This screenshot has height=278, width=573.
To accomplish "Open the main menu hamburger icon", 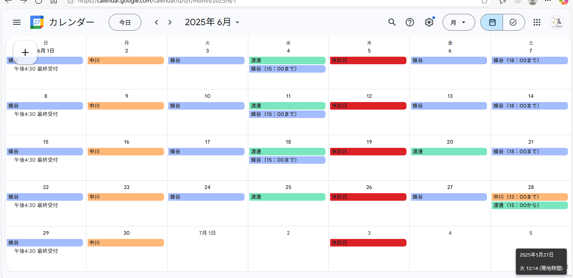I will [x=17, y=22].
